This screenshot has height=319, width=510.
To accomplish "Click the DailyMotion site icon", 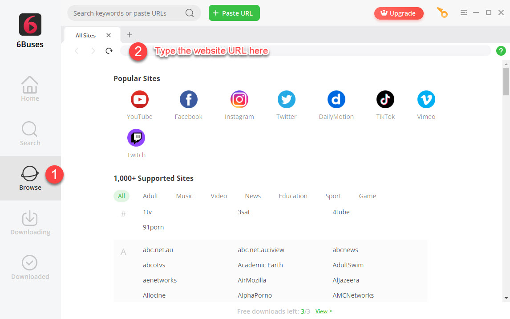I will [336, 99].
